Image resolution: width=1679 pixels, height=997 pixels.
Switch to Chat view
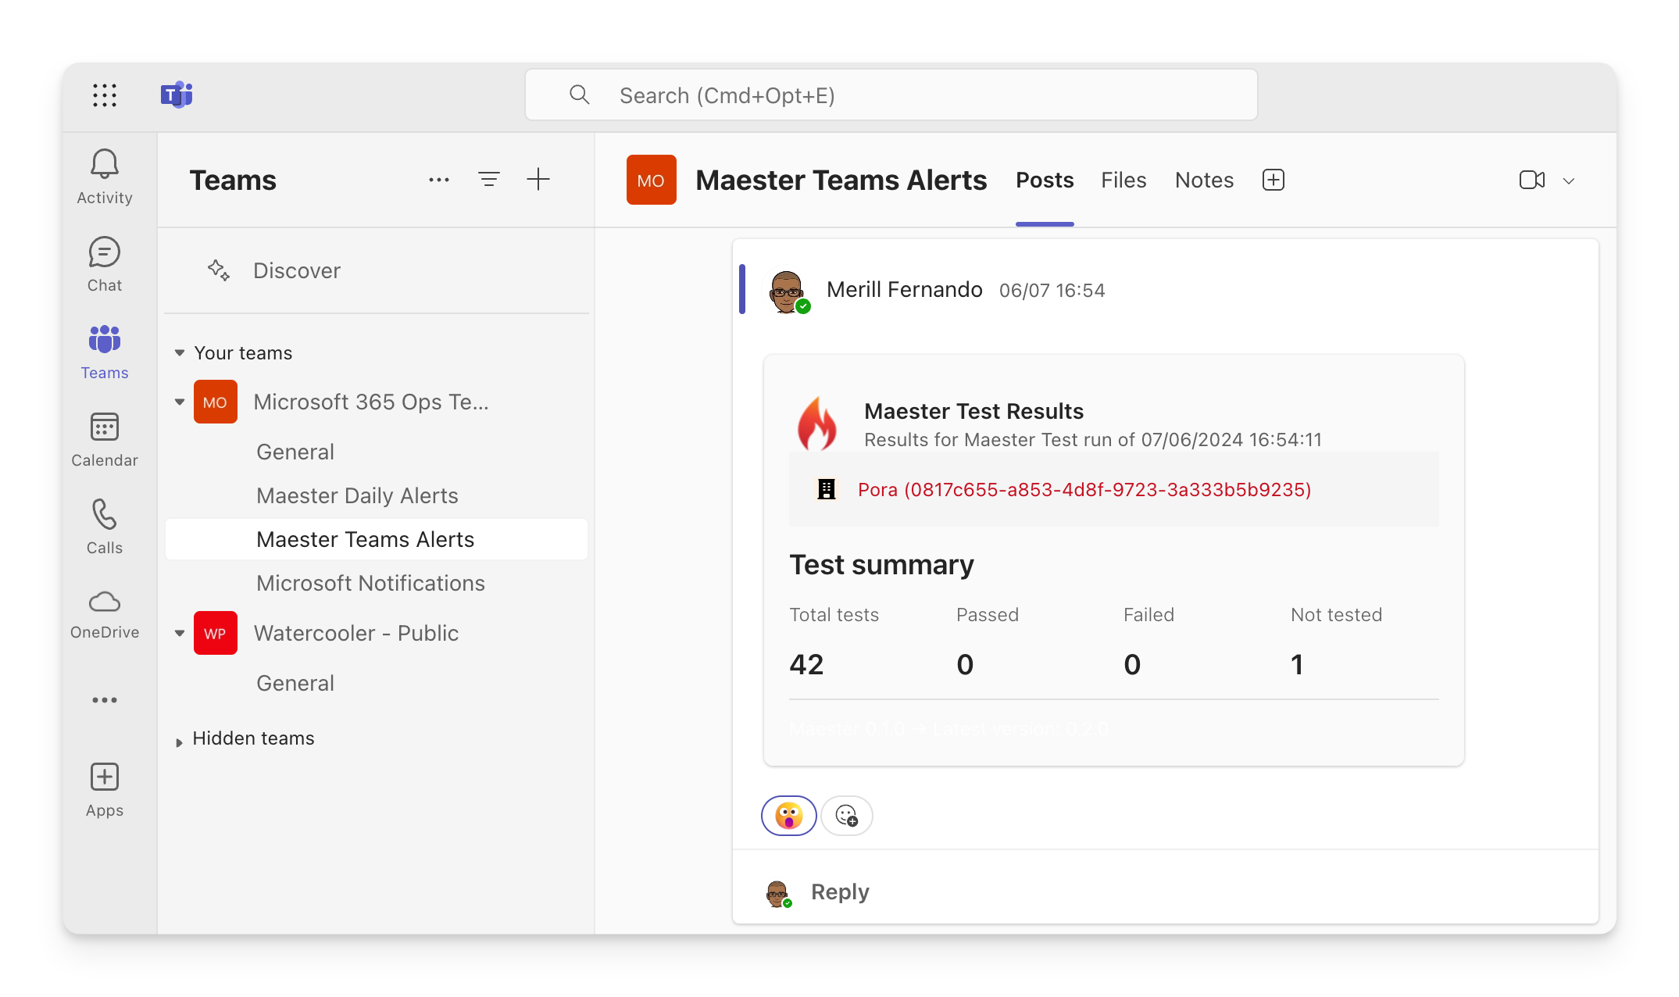point(104,263)
